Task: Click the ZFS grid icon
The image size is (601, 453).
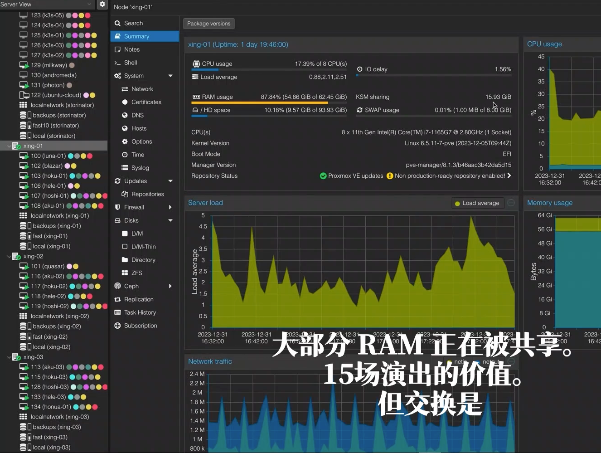Action: point(125,273)
